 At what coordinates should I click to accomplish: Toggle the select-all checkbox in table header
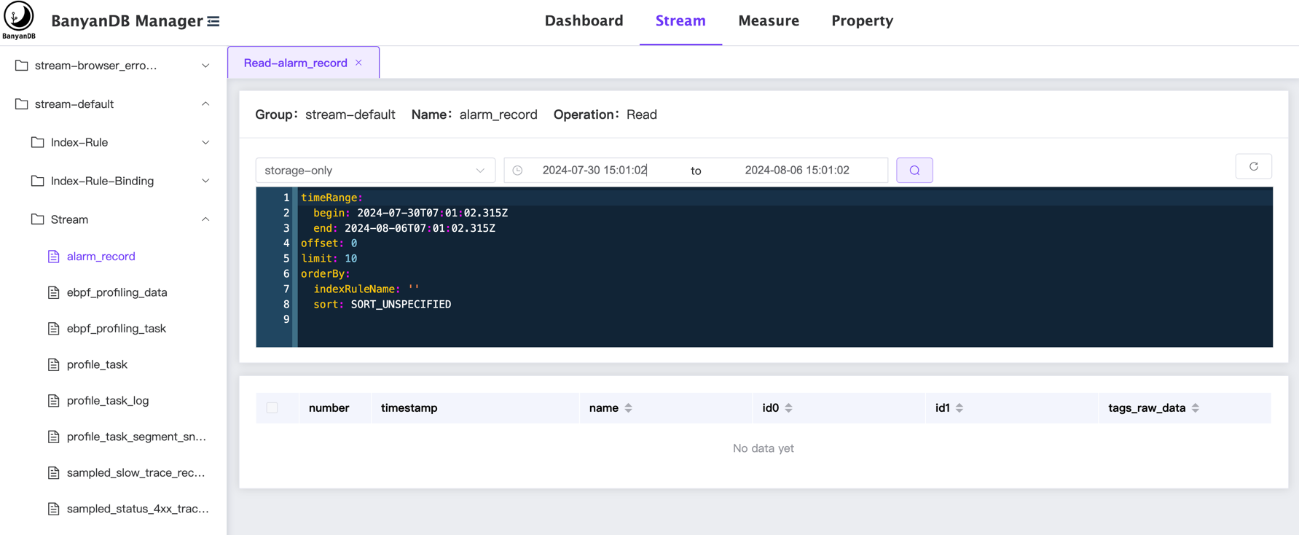[272, 408]
